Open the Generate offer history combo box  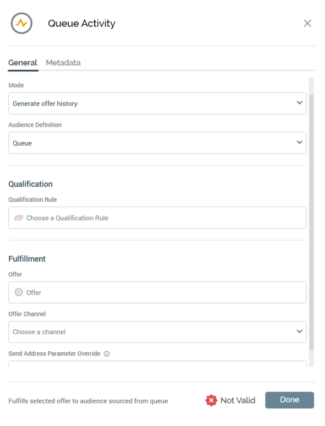pos(157,103)
